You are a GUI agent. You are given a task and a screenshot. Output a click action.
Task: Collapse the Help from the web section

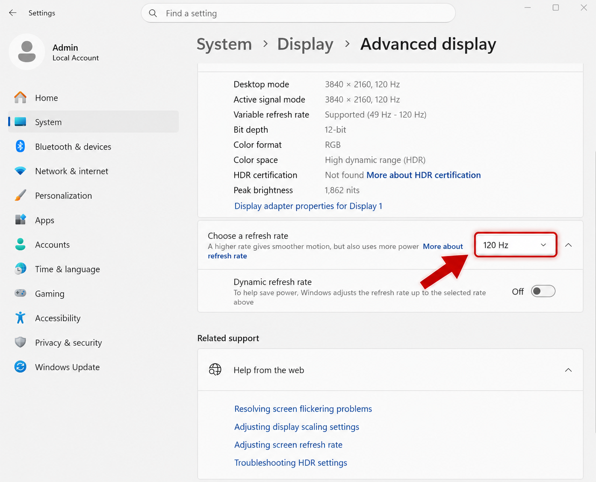[x=568, y=370]
